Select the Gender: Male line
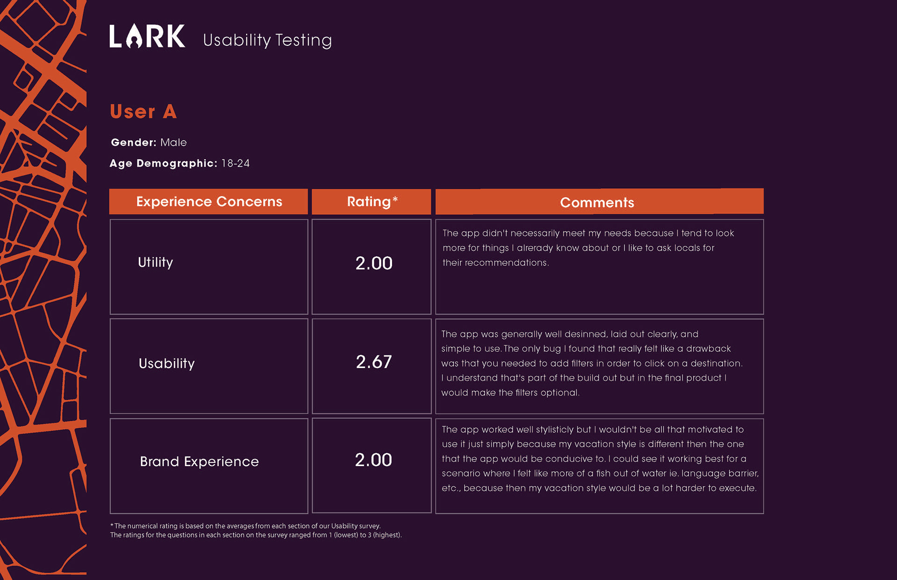897x580 pixels. click(149, 142)
